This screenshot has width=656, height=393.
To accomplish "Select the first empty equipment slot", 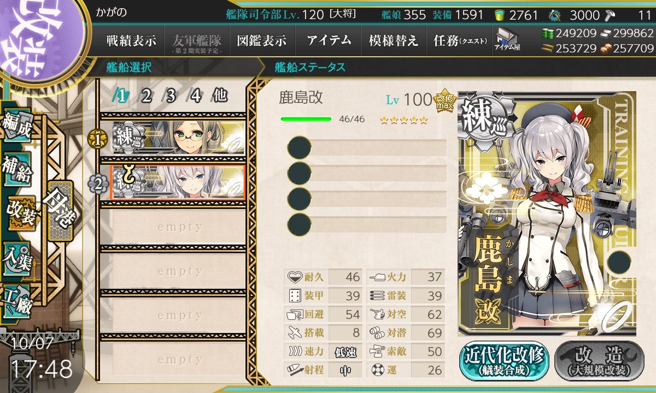I will [367, 147].
